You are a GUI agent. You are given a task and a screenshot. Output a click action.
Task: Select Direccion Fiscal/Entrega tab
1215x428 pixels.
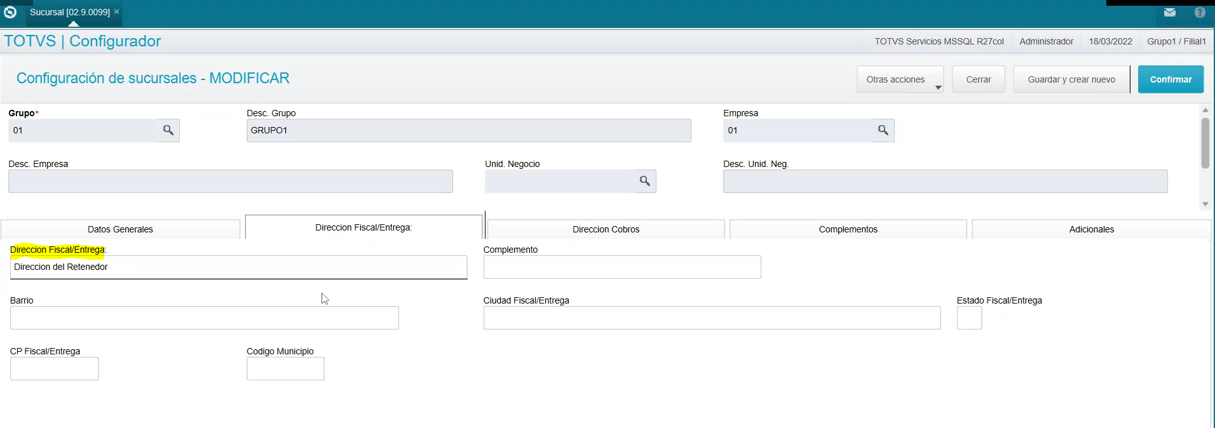pyautogui.click(x=363, y=227)
